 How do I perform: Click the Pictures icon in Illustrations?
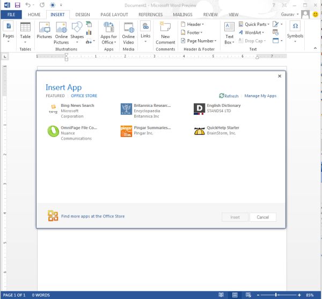click(x=44, y=30)
